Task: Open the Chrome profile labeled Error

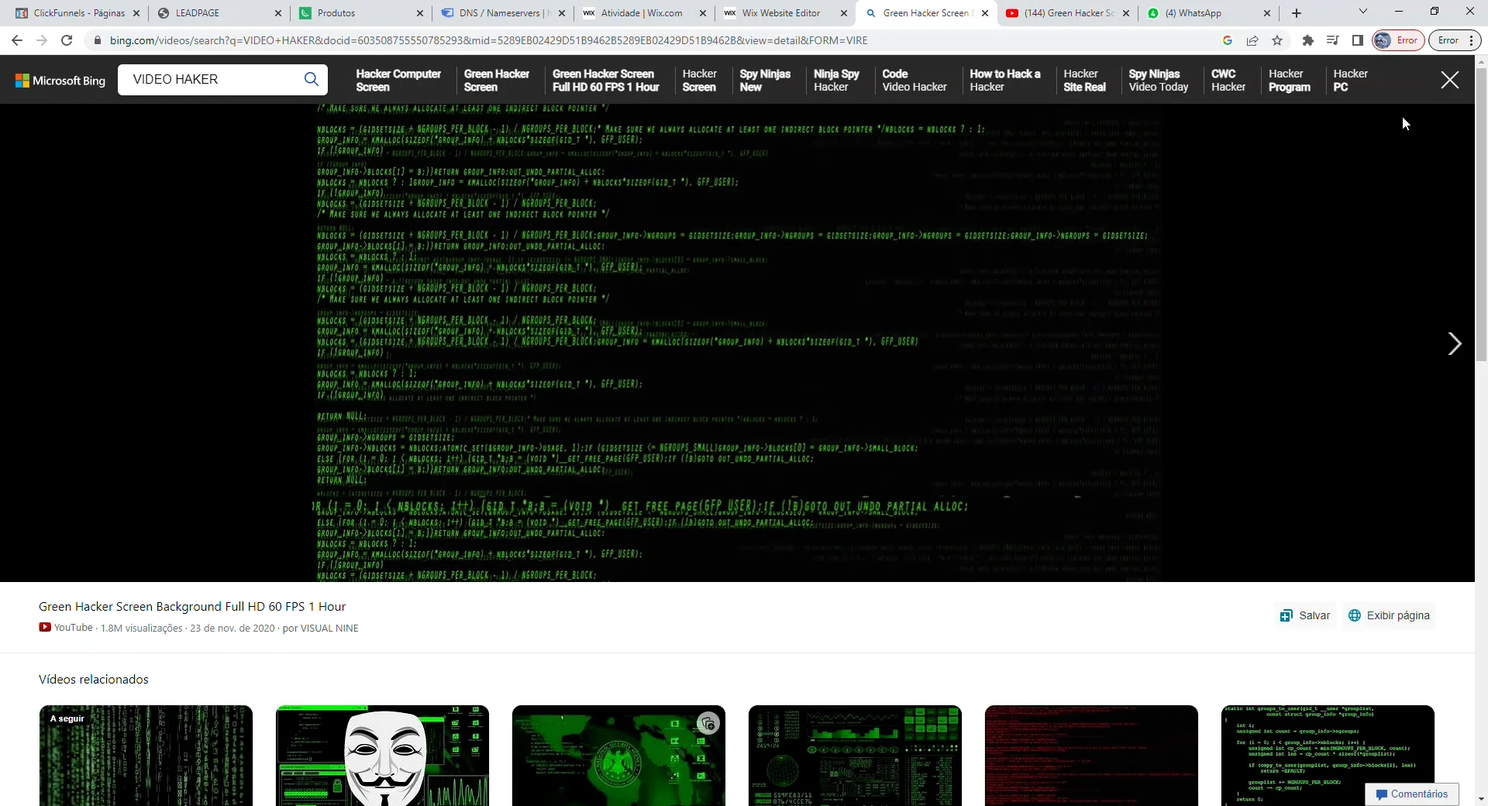Action: pyautogui.click(x=1398, y=40)
